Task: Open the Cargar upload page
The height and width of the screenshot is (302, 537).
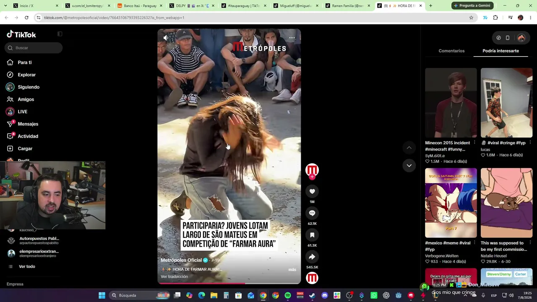Action: coord(25,148)
